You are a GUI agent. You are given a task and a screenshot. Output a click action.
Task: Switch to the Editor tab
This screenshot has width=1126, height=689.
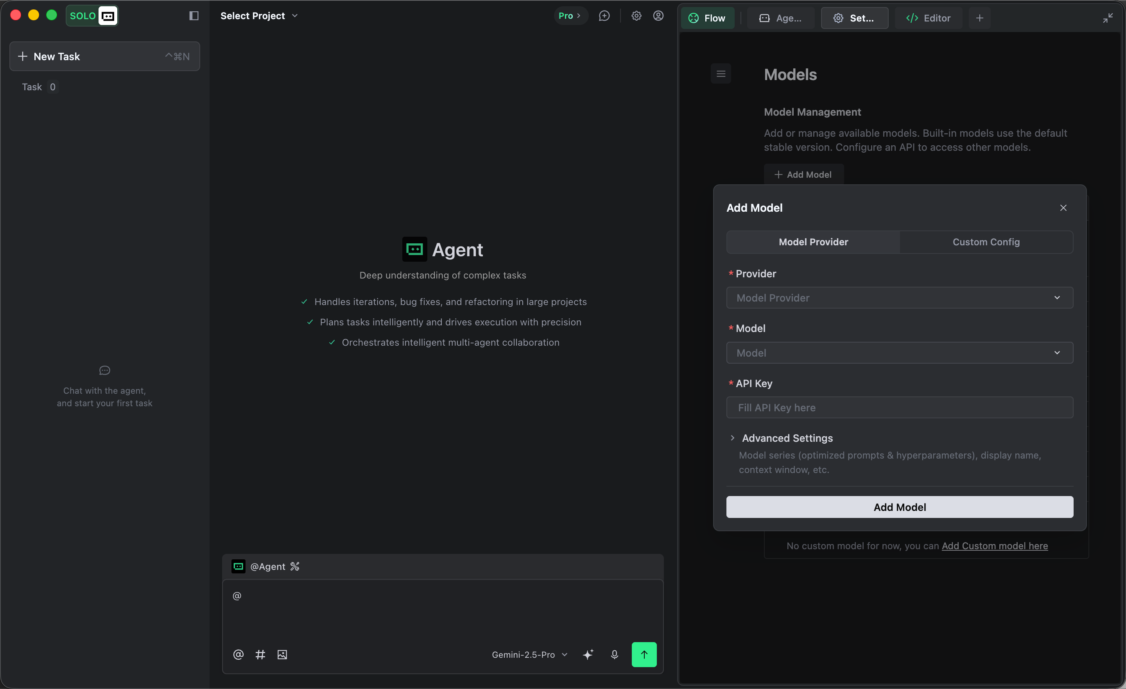(928, 18)
